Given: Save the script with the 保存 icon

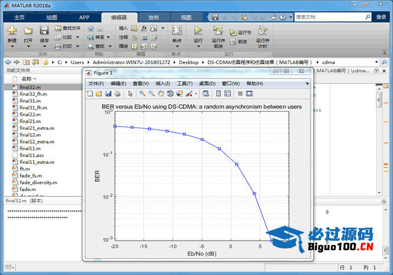Looking at the screenshot, I should click(44, 30).
